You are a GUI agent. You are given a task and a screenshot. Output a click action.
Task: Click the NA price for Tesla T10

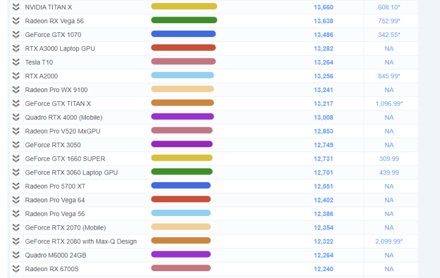(x=389, y=63)
